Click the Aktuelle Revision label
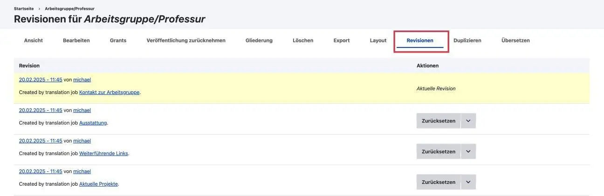The height and width of the screenshot is (196, 604). (x=436, y=88)
